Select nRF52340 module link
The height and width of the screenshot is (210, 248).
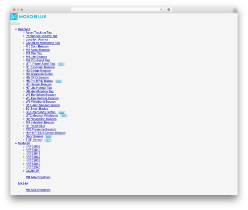(x=33, y=168)
